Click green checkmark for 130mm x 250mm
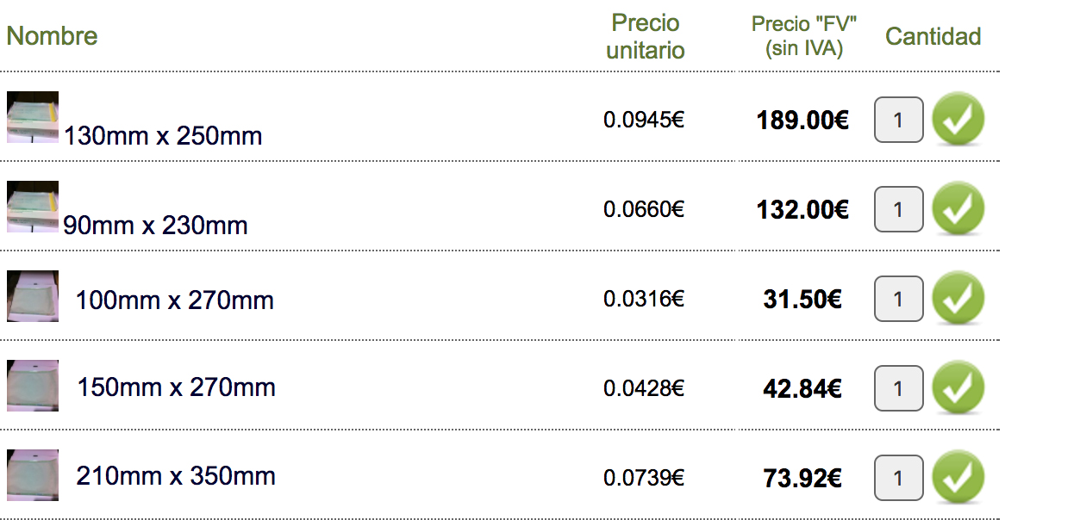The height and width of the screenshot is (520, 1080). [958, 119]
